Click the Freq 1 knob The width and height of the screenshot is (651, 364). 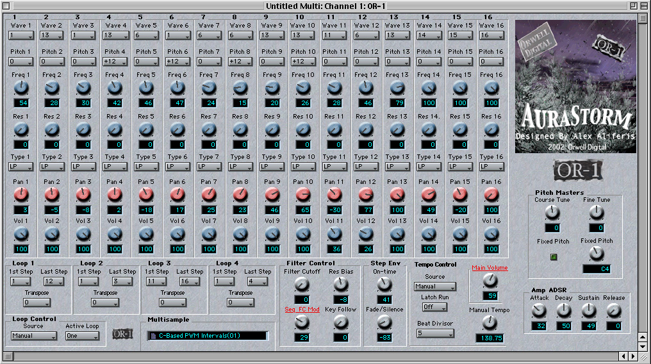21,88
